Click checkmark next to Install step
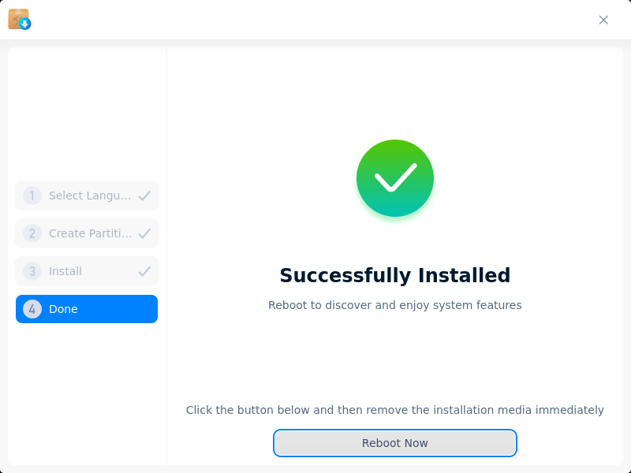This screenshot has width=631, height=473. tap(144, 271)
